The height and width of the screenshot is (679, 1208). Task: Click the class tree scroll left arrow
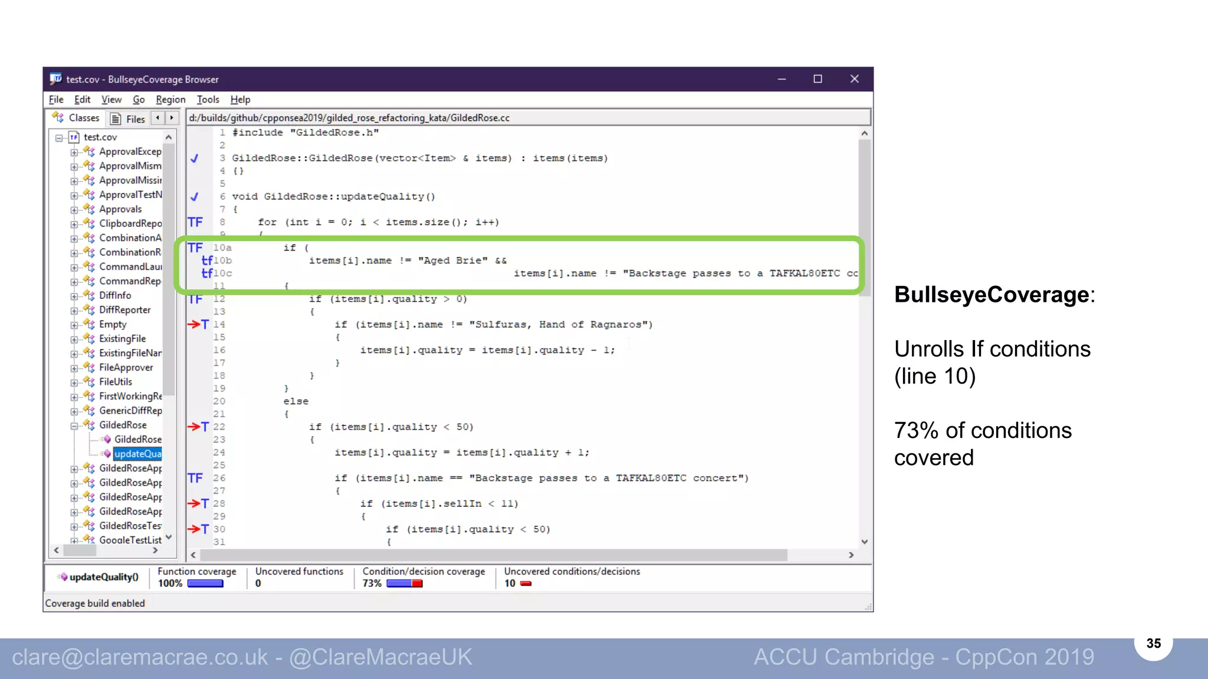pyautogui.click(x=57, y=551)
